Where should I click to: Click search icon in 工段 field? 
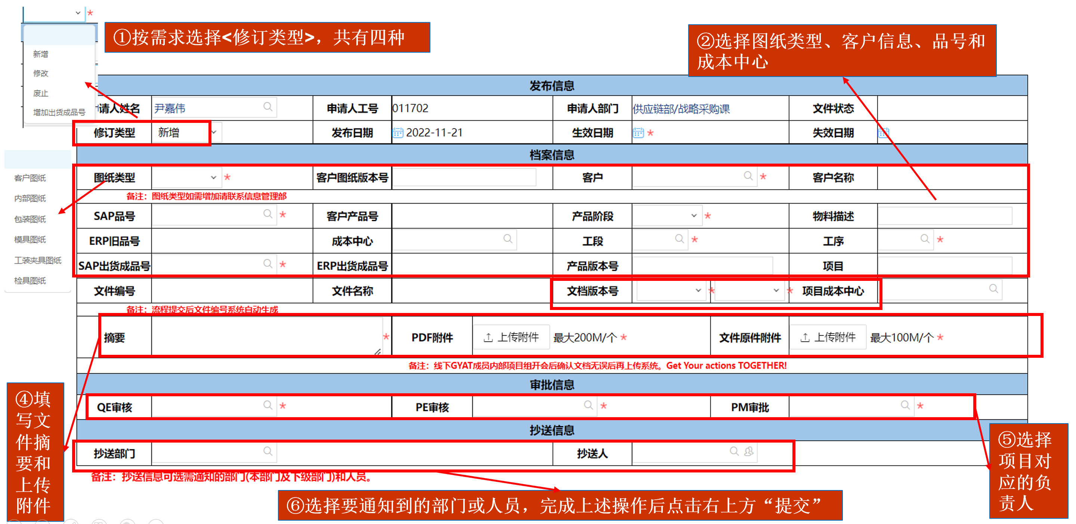(x=680, y=239)
